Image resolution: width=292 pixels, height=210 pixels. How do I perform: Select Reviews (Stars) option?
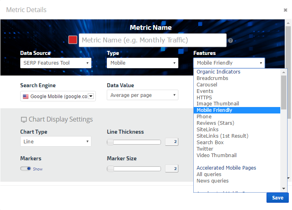(215, 123)
